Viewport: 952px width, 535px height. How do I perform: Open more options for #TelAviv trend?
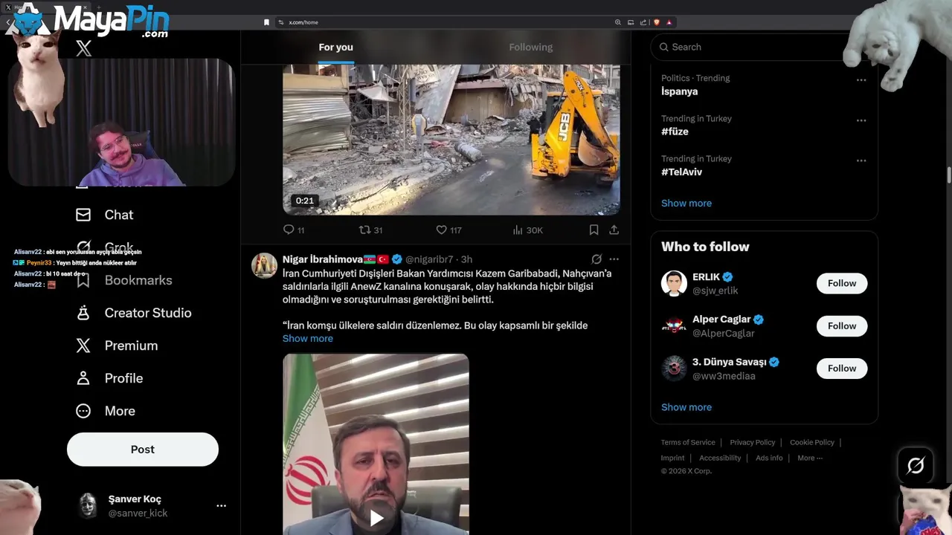tap(861, 160)
